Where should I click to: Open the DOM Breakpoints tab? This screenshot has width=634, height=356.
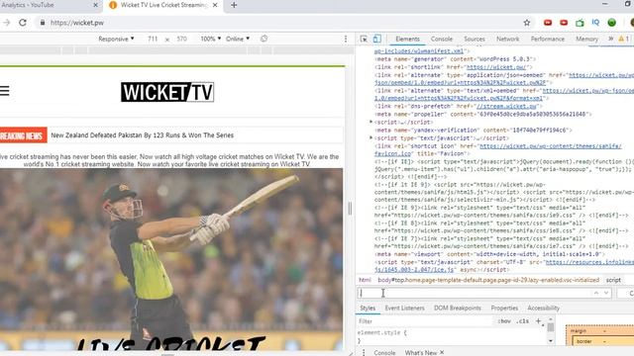click(458, 308)
